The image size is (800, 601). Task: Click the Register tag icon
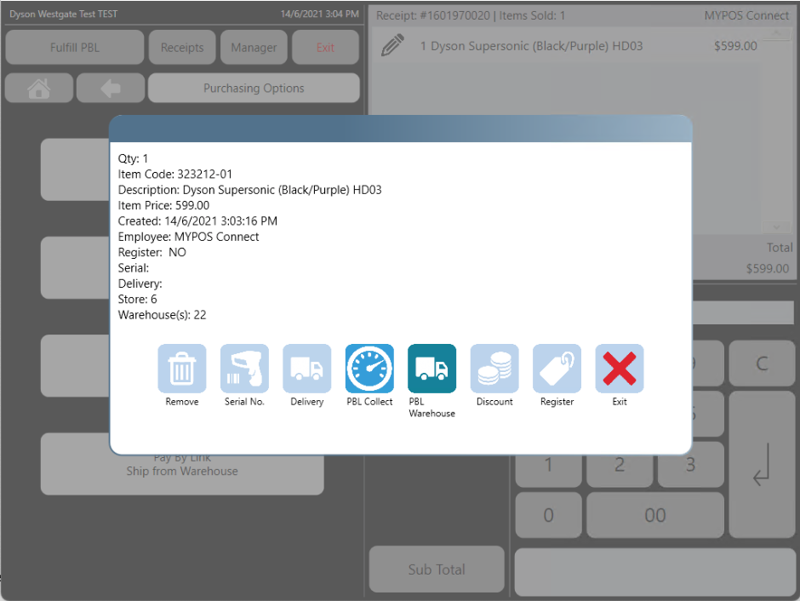point(557,369)
